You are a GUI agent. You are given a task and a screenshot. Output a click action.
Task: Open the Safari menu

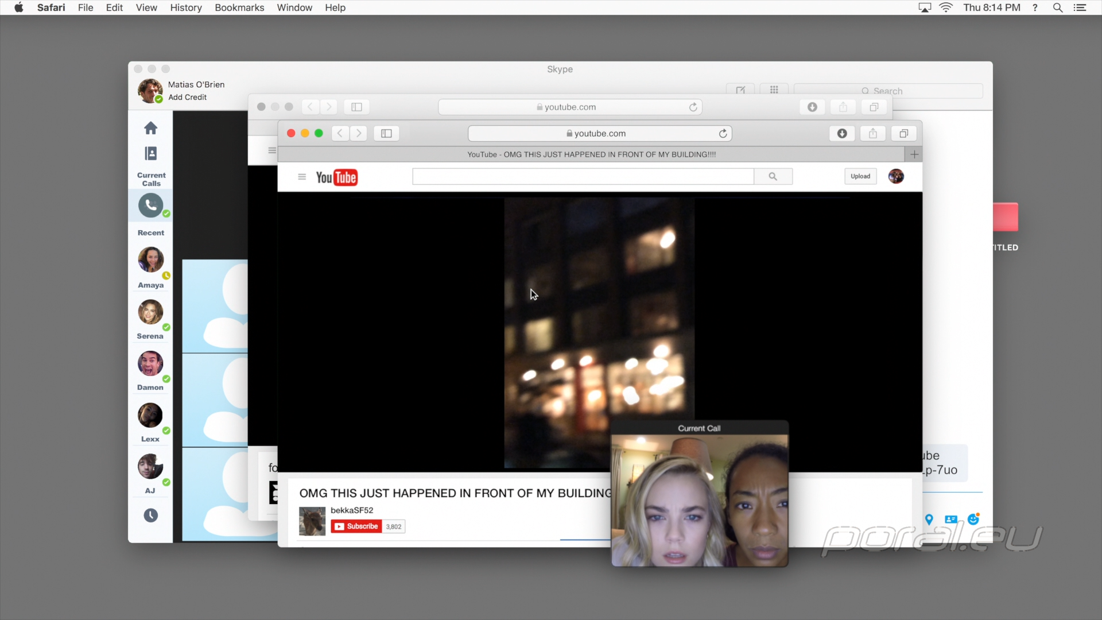[x=51, y=7]
